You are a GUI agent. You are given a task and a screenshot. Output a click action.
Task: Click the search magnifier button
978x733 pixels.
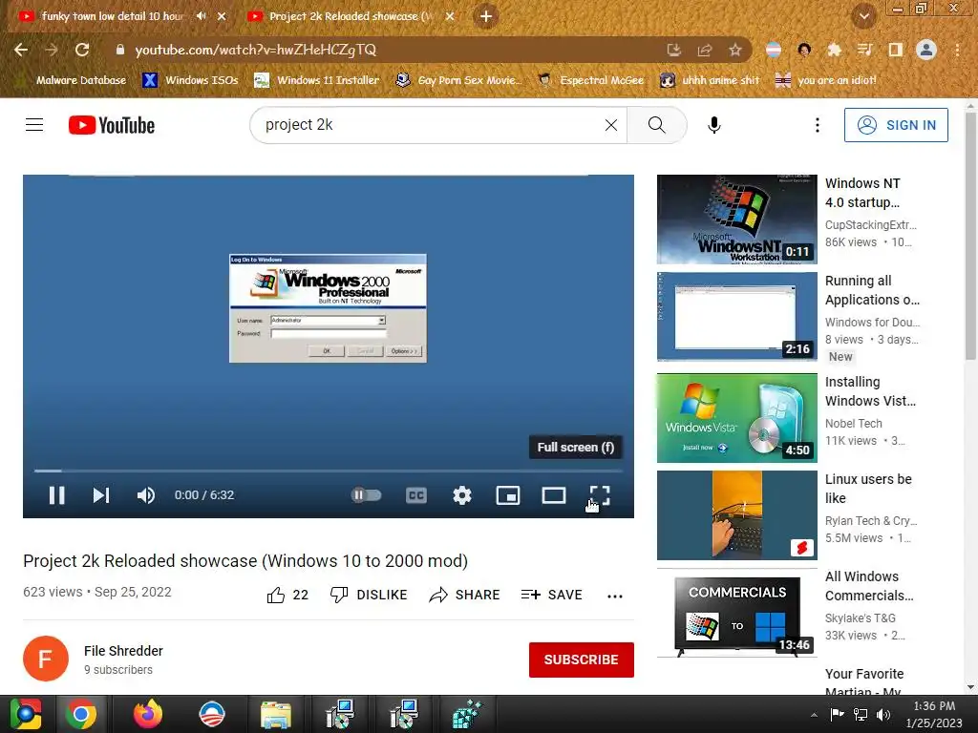pyautogui.click(x=657, y=125)
